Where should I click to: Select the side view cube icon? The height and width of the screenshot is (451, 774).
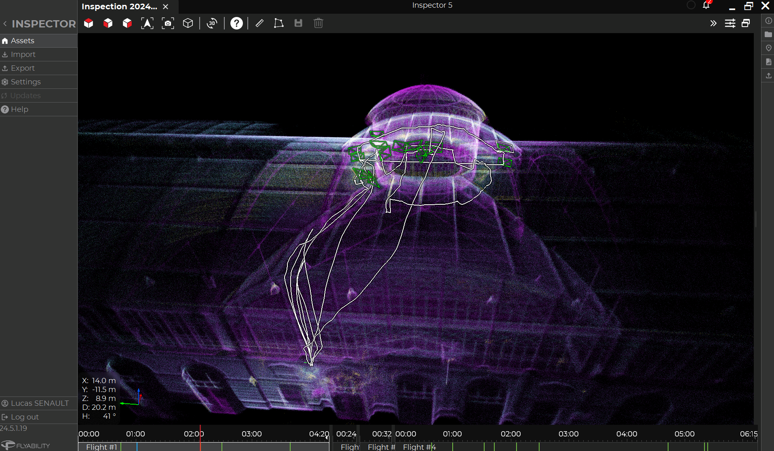[x=127, y=23]
